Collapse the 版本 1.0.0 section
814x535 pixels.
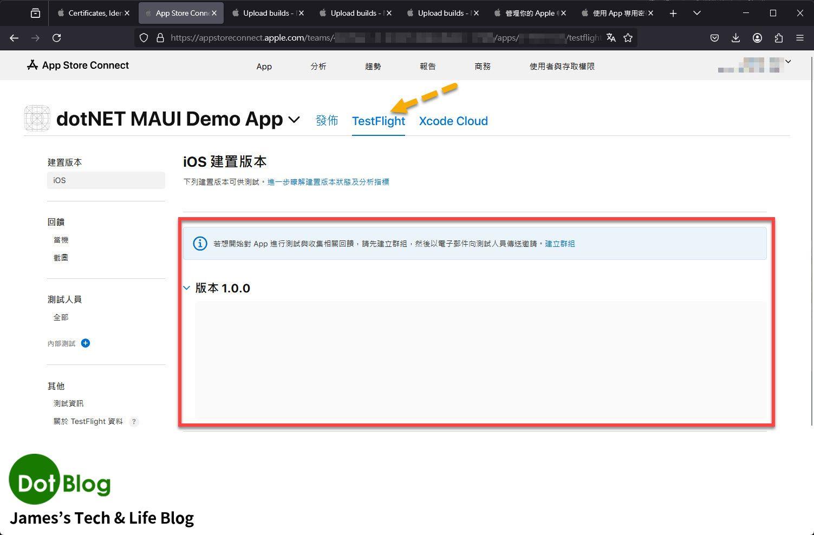click(187, 288)
